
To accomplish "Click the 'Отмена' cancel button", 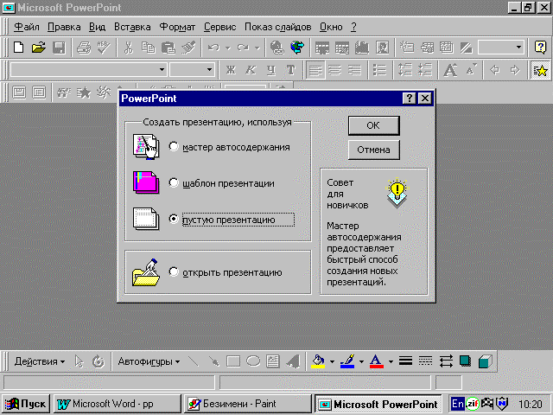I will [x=374, y=150].
